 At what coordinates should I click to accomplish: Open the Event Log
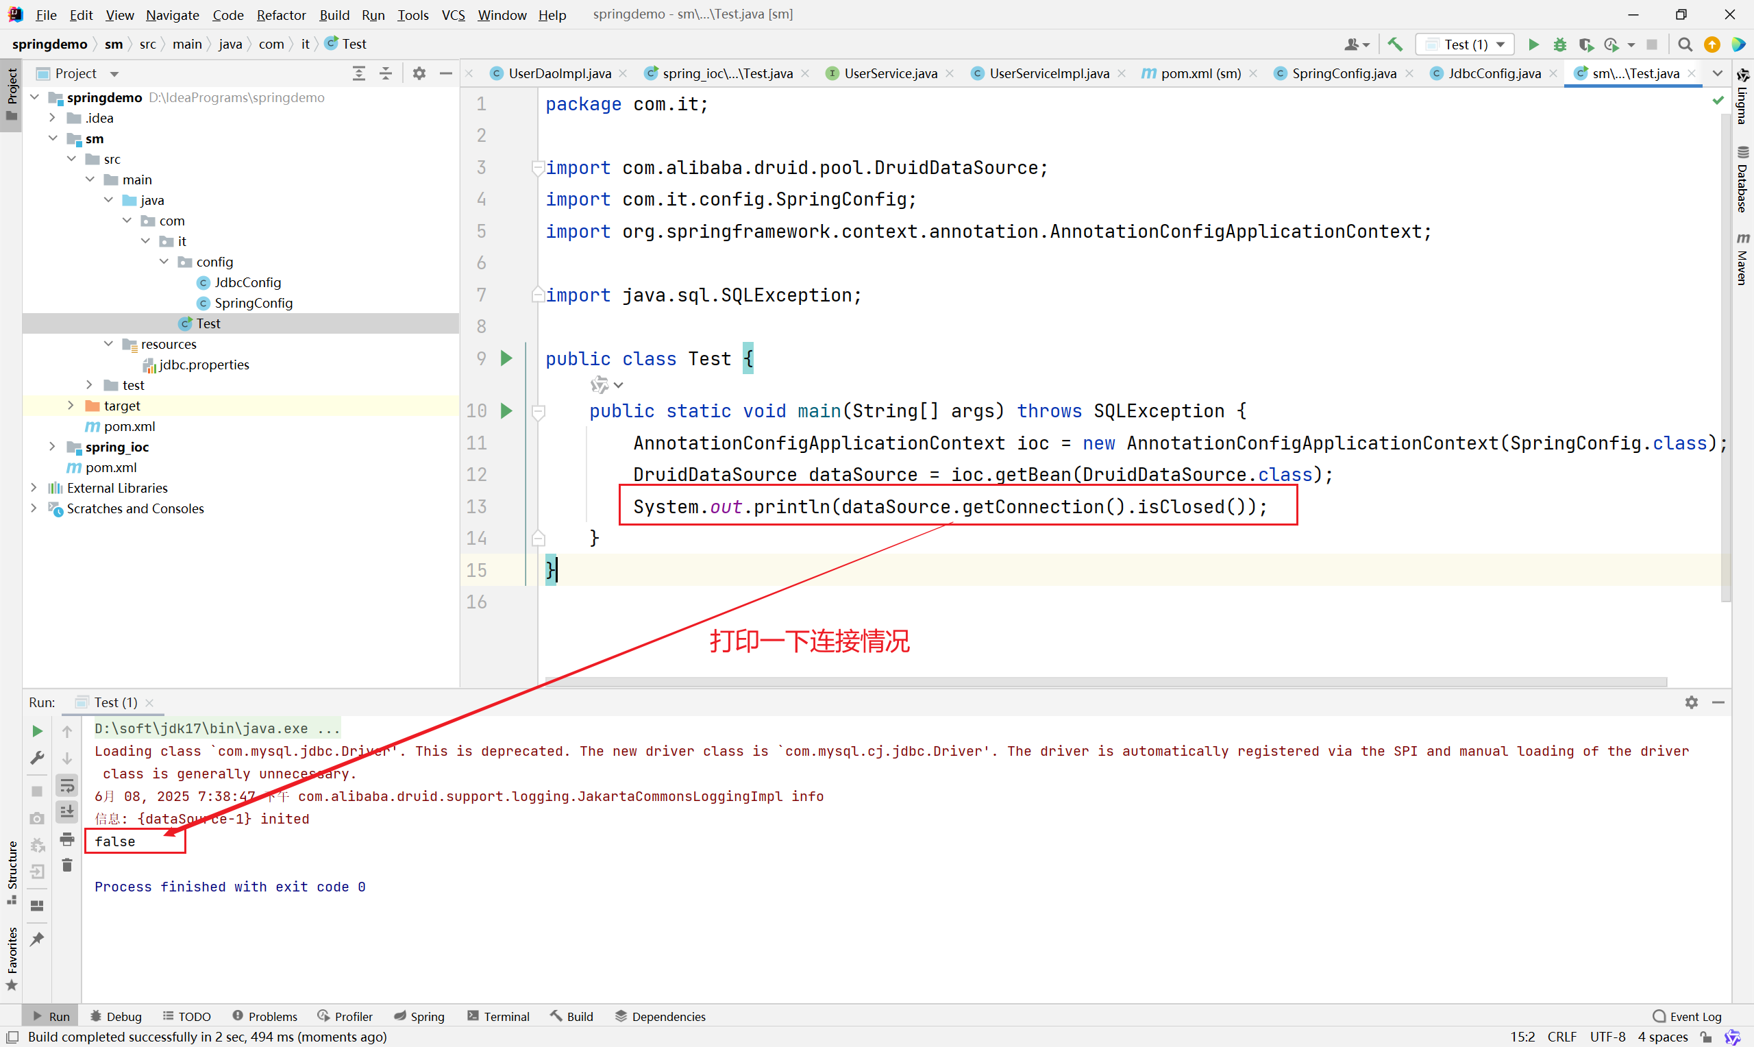1687,1016
